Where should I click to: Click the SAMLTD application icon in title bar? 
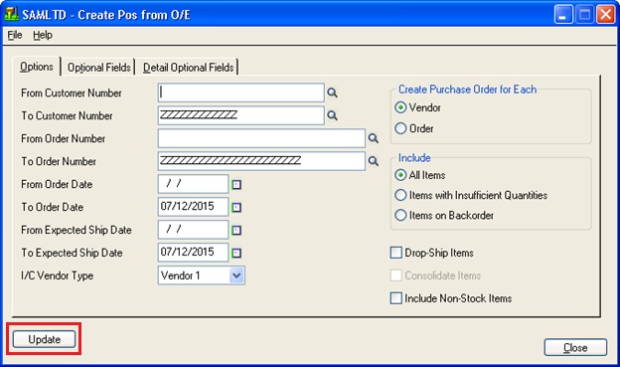[12, 14]
